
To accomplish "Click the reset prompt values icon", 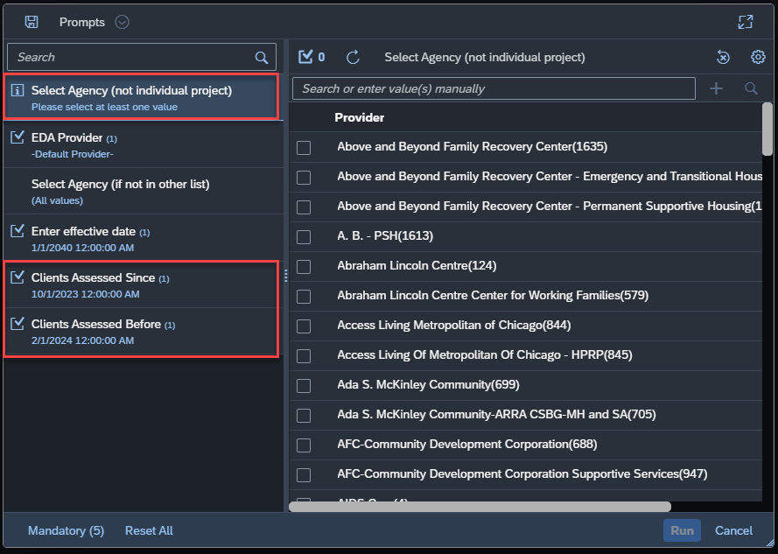I will tap(723, 58).
